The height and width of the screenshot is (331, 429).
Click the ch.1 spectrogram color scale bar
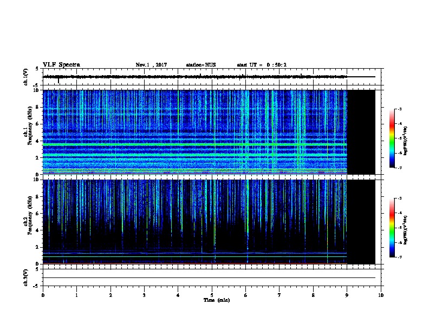tap(392, 138)
